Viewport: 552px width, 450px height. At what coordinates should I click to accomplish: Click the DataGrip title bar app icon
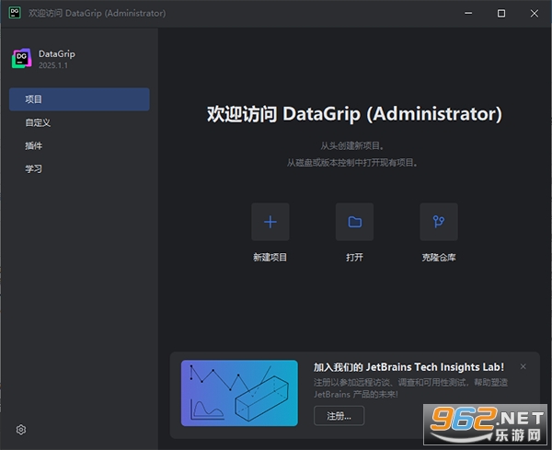(x=15, y=13)
